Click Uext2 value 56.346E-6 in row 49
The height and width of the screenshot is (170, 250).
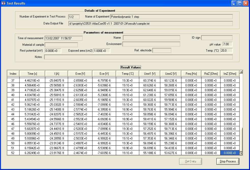click(170, 138)
